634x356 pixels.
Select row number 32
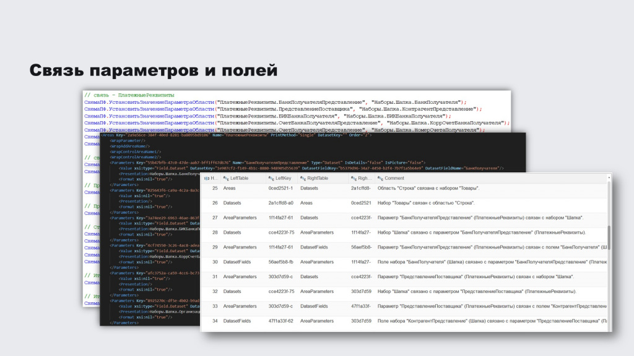[215, 292]
